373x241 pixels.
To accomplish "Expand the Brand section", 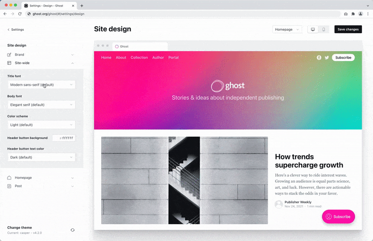I will pos(72,55).
